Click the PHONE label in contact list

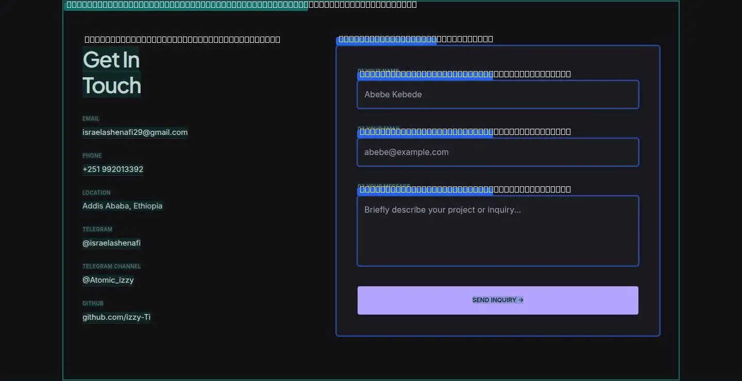click(92, 155)
